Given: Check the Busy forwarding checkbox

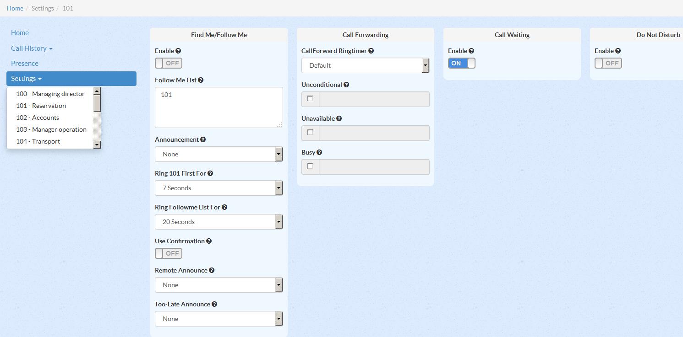Looking at the screenshot, I should click(x=310, y=166).
